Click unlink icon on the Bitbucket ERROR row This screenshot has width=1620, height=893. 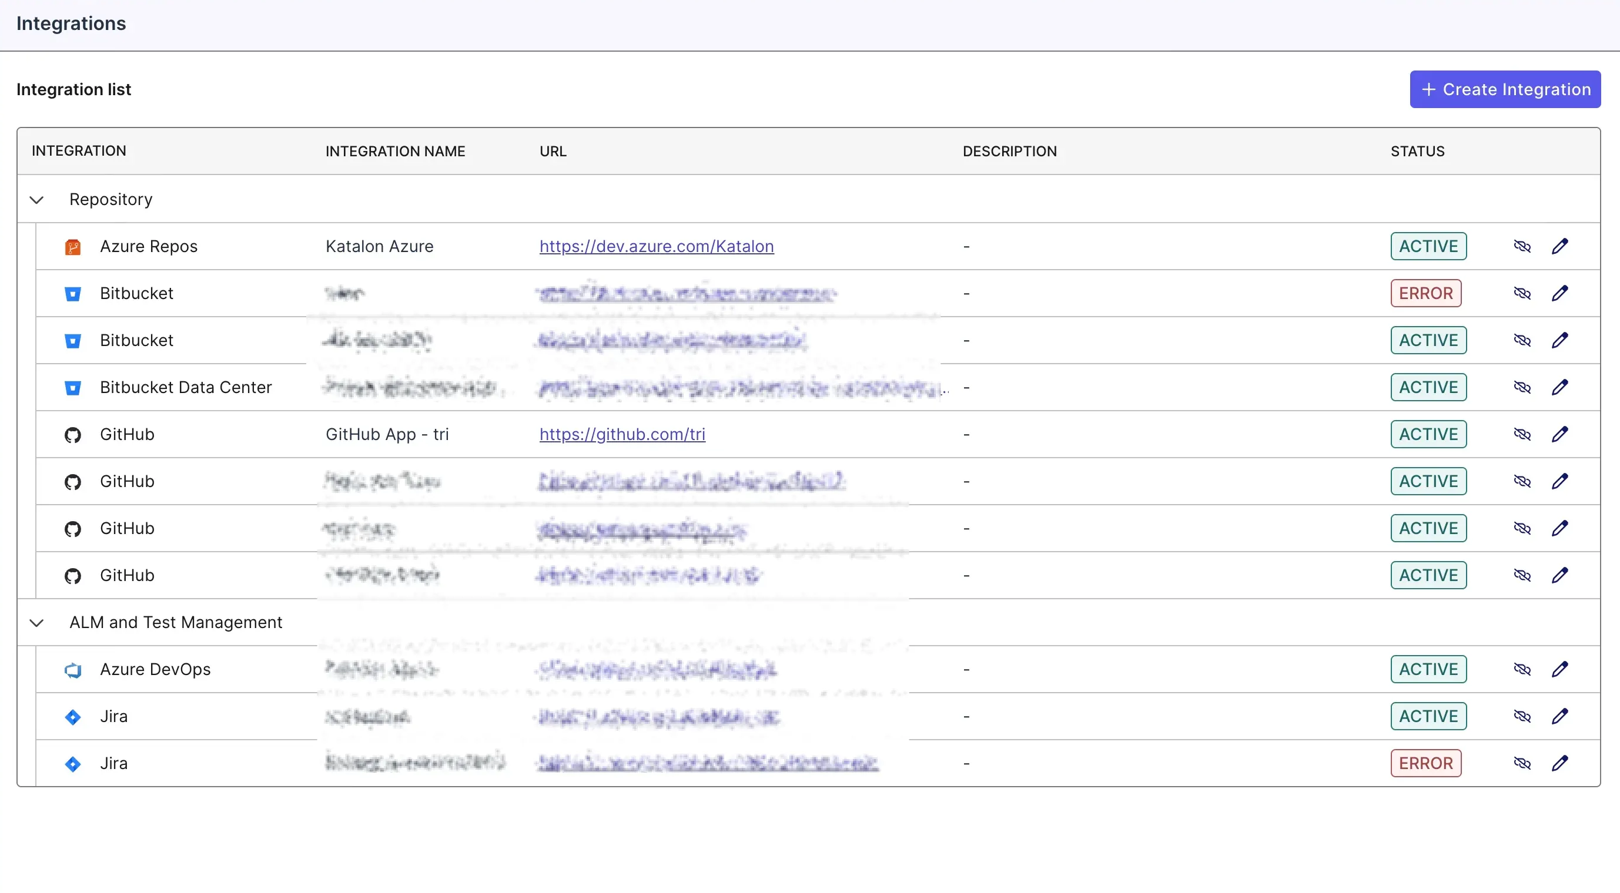click(x=1521, y=294)
